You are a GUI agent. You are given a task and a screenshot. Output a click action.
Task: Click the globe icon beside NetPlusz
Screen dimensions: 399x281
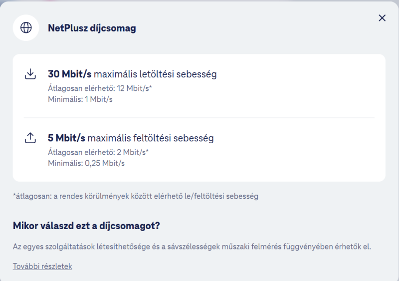[26, 27]
